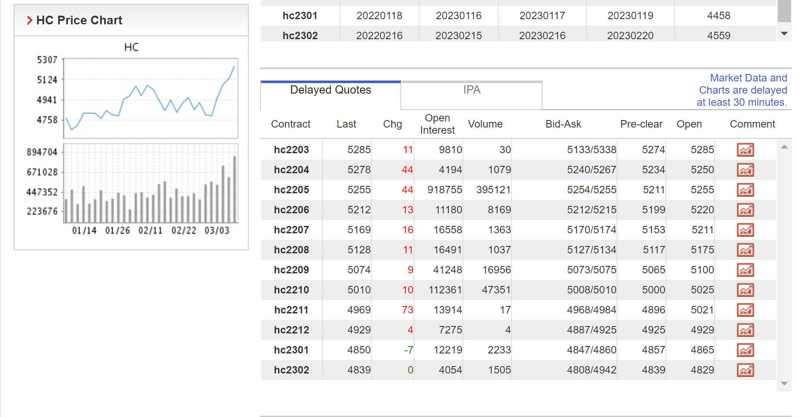Open chart icon for hc2203 row
Image resolution: width=807 pixels, height=417 pixels.
(x=745, y=150)
